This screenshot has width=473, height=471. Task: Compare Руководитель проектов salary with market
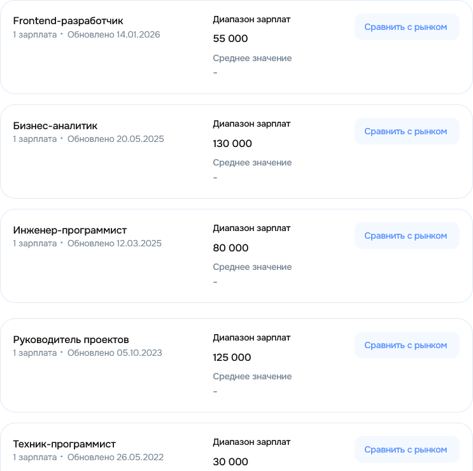pyautogui.click(x=407, y=345)
